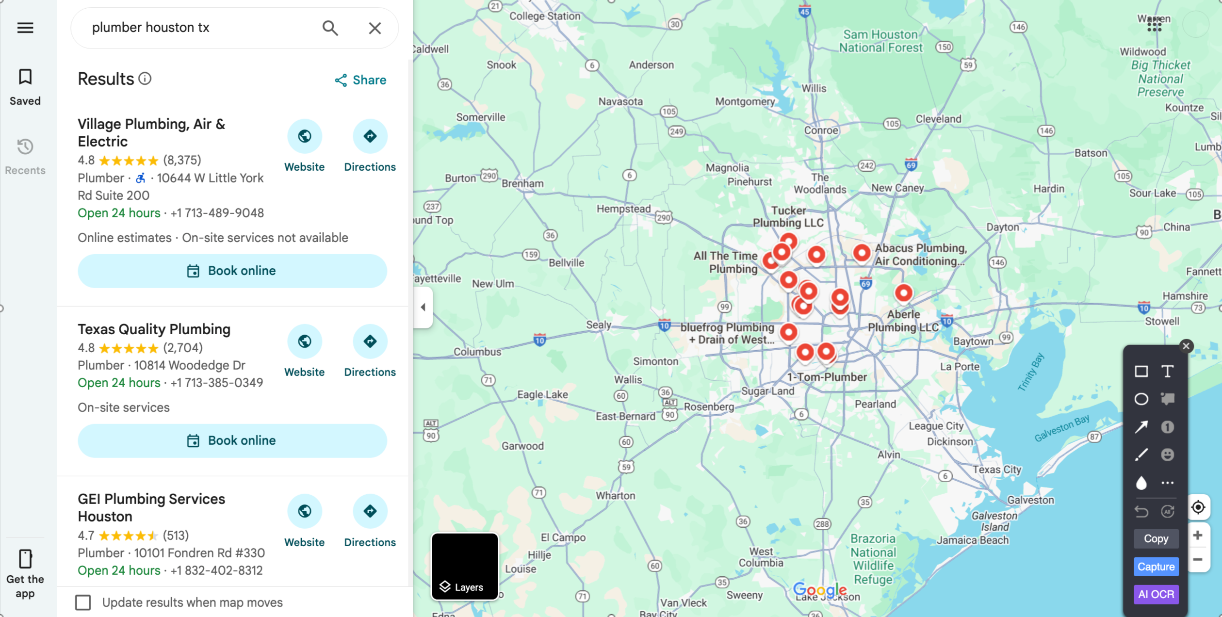Click the bluefrog Plumbing + Drain map label
Viewport: 1222px width, 617px height.
click(x=728, y=333)
